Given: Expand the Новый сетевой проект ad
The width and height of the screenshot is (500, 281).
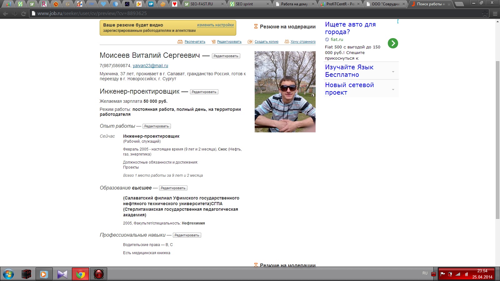Looking at the screenshot, I should point(393,89).
